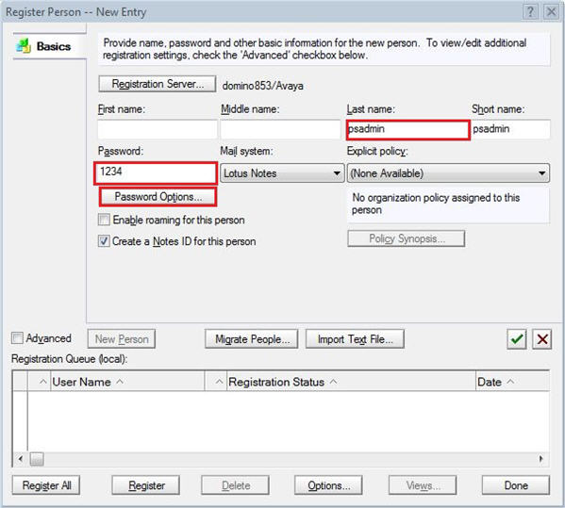
Task: Click the Registration Server button
Action: click(x=158, y=84)
